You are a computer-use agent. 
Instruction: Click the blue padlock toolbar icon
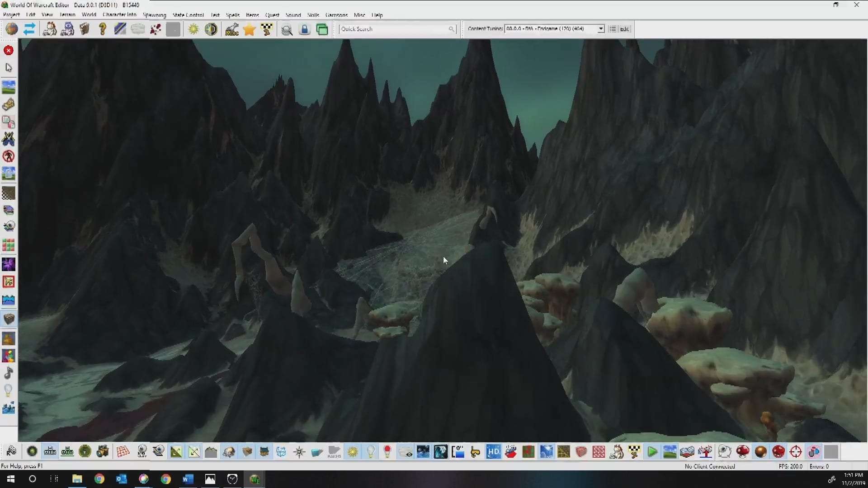[305, 29]
